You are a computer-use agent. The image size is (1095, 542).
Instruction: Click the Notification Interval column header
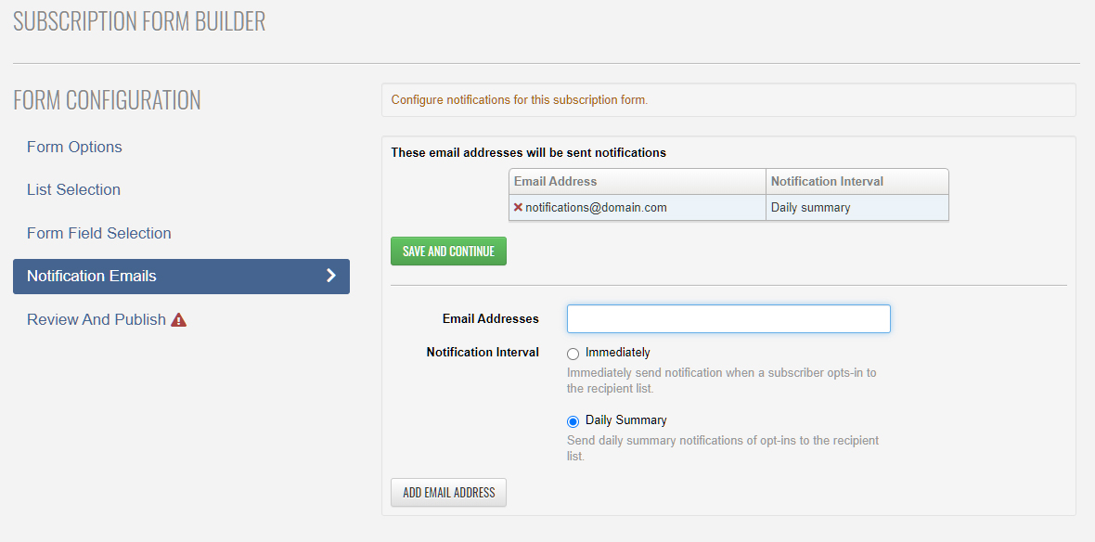[x=827, y=182]
